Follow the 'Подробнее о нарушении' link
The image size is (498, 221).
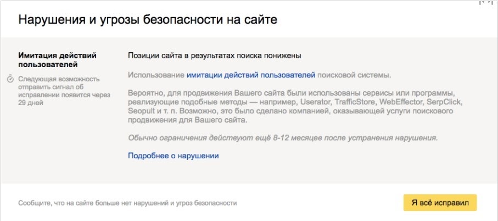pos(173,156)
